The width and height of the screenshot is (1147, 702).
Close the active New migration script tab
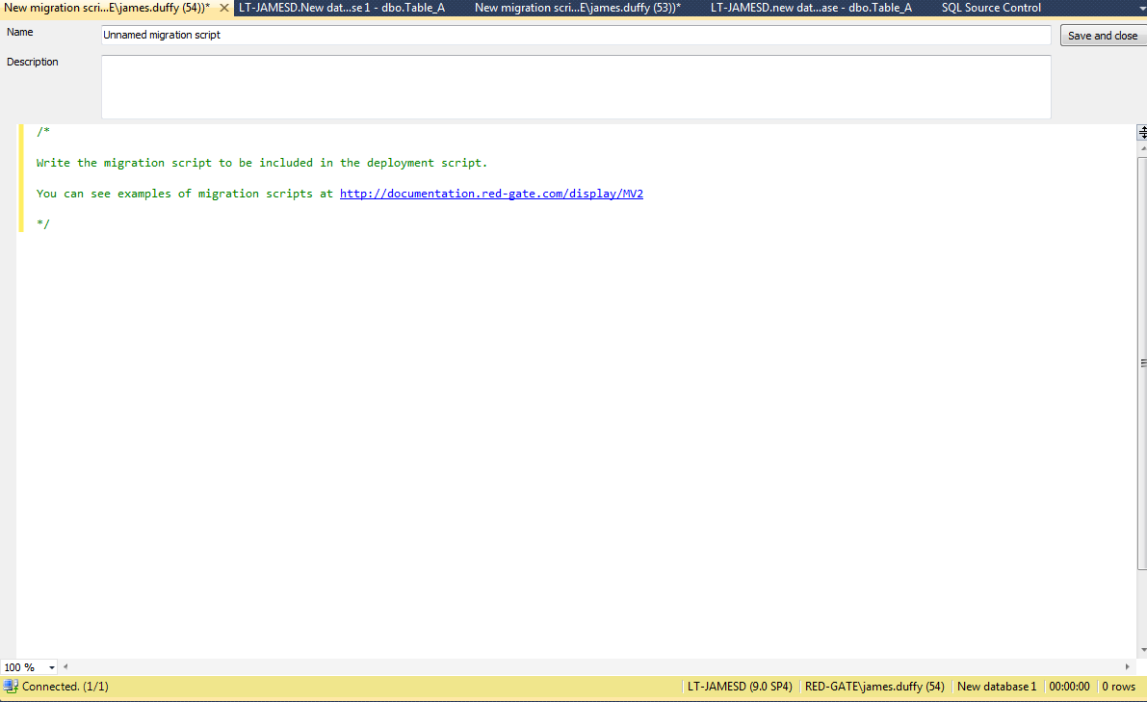click(223, 8)
